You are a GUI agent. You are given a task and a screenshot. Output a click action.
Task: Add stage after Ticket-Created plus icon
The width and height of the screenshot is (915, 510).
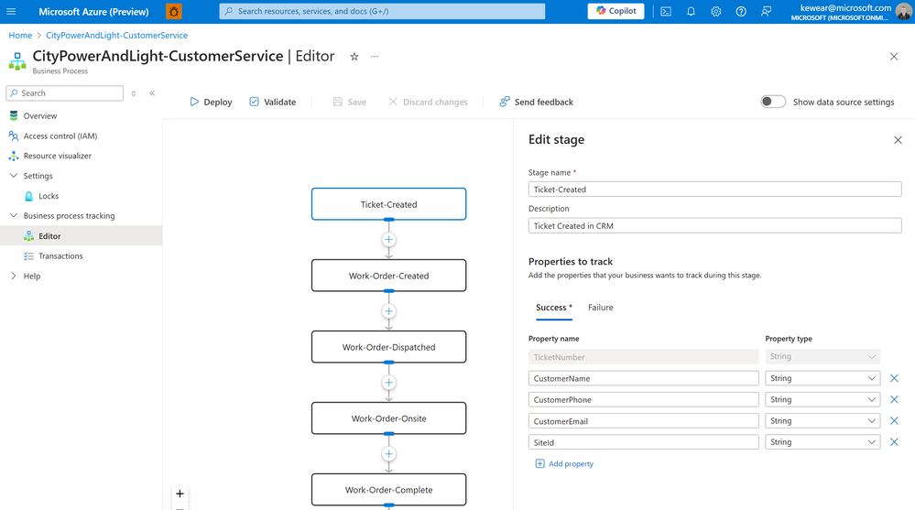(x=388, y=240)
